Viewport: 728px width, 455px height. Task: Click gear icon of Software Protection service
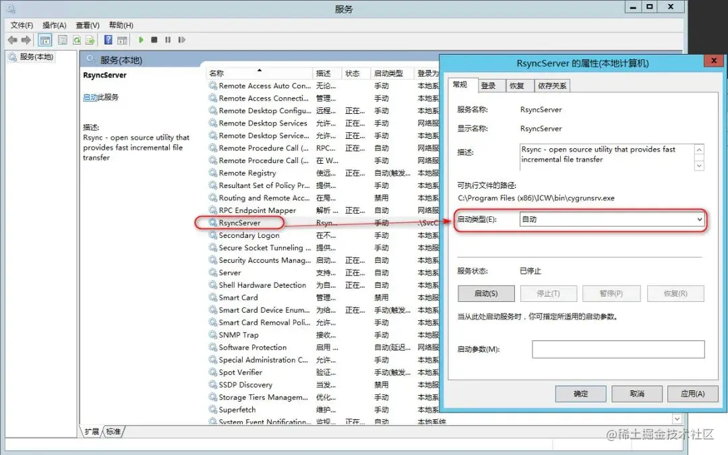[212, 347]
